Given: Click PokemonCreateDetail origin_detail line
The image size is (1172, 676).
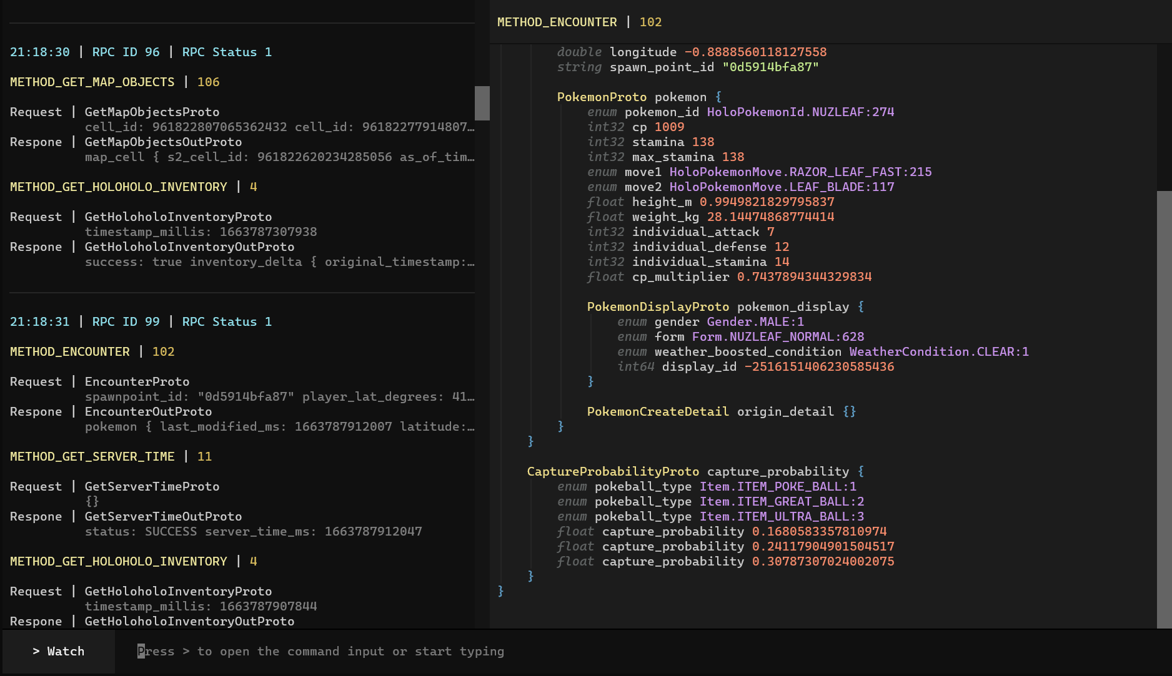Looking at the screenshot, I should tap(722, 411).
